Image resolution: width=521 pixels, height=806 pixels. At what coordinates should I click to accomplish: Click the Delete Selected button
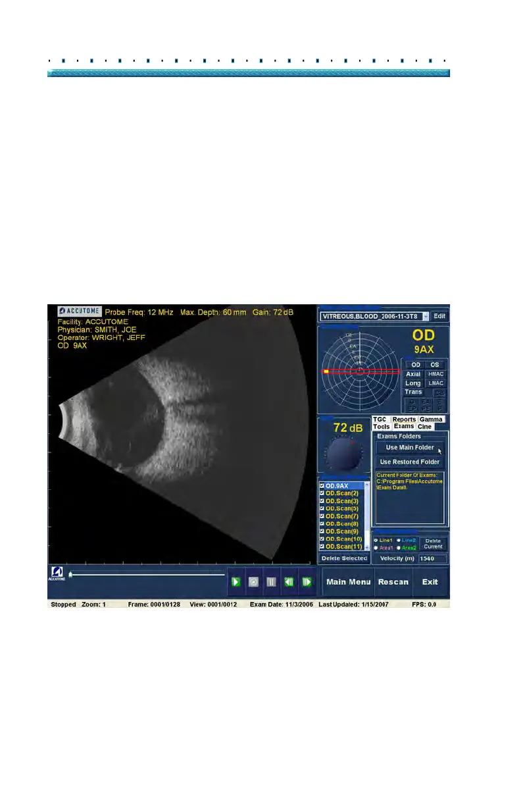pyautogui.click(x=345, y=558)
